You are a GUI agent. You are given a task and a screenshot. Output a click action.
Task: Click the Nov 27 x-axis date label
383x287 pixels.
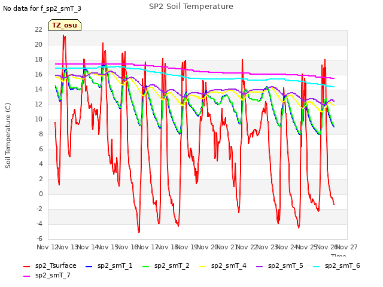346,247
